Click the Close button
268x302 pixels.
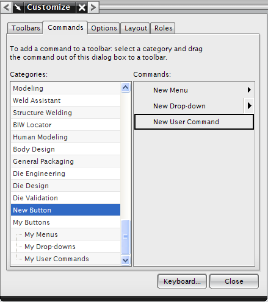click(x=234, y=281)
